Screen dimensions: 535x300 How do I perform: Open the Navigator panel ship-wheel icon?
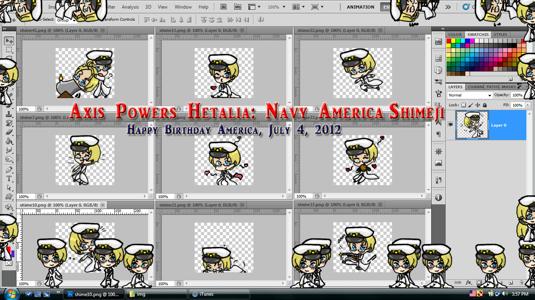[438, 151]
